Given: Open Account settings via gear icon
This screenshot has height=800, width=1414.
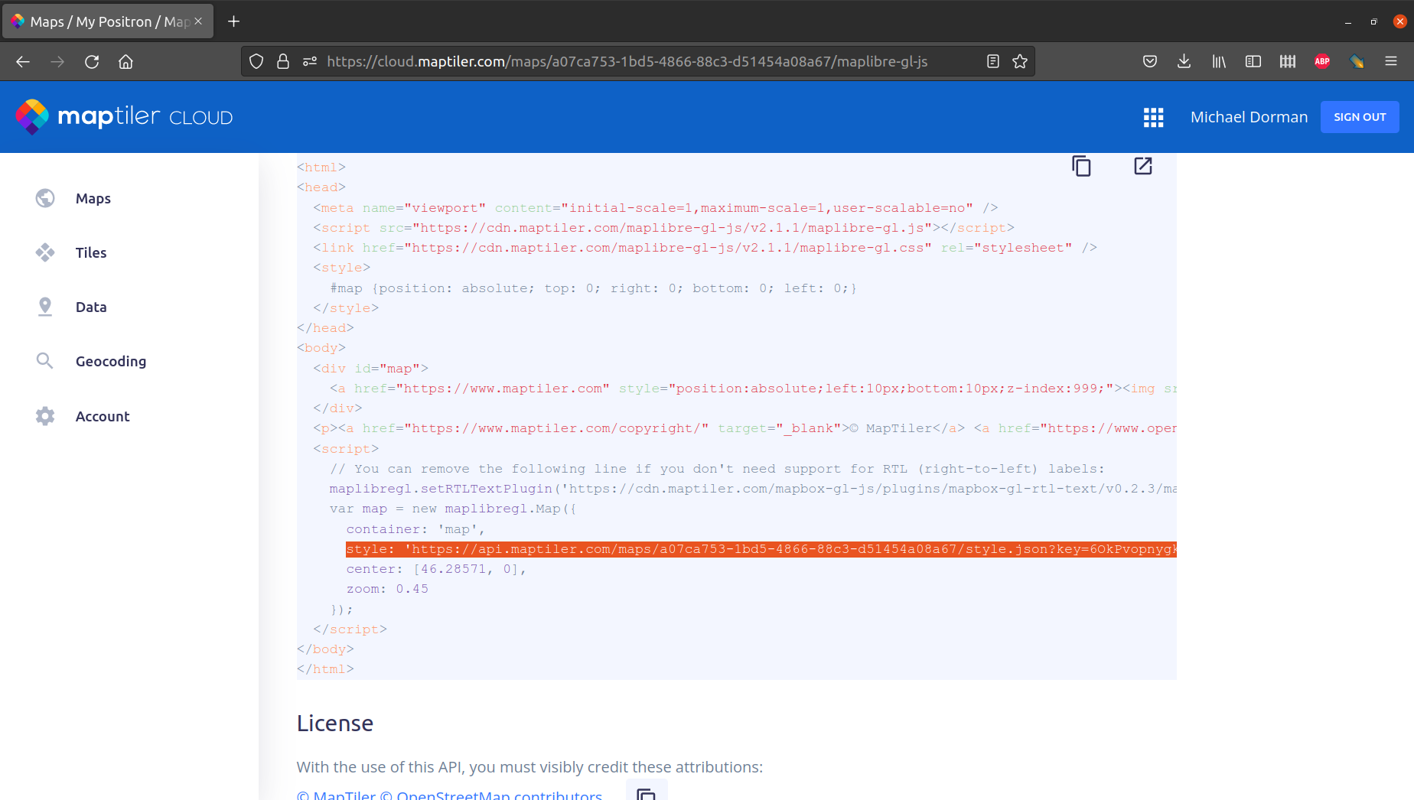Looking at the screenshot, I should (x=45, y=415).
